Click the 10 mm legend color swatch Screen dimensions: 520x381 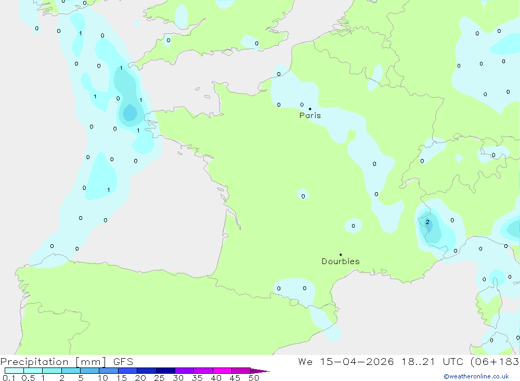coord(109,371)
